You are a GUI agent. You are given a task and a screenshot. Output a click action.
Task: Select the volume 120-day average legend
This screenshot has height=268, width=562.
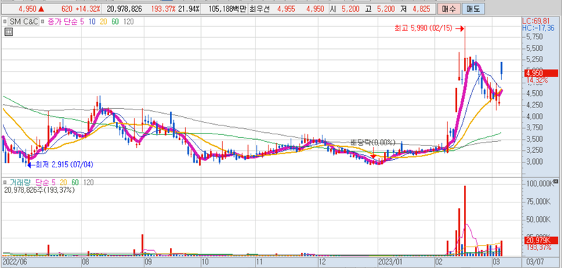point(88,182)
